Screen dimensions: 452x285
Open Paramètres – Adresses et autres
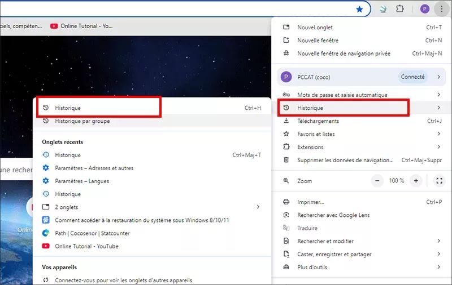click(x=152, y=168)
